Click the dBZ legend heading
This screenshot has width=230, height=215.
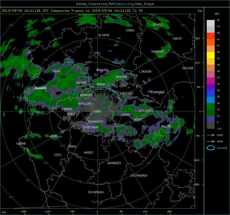point(217,14)
